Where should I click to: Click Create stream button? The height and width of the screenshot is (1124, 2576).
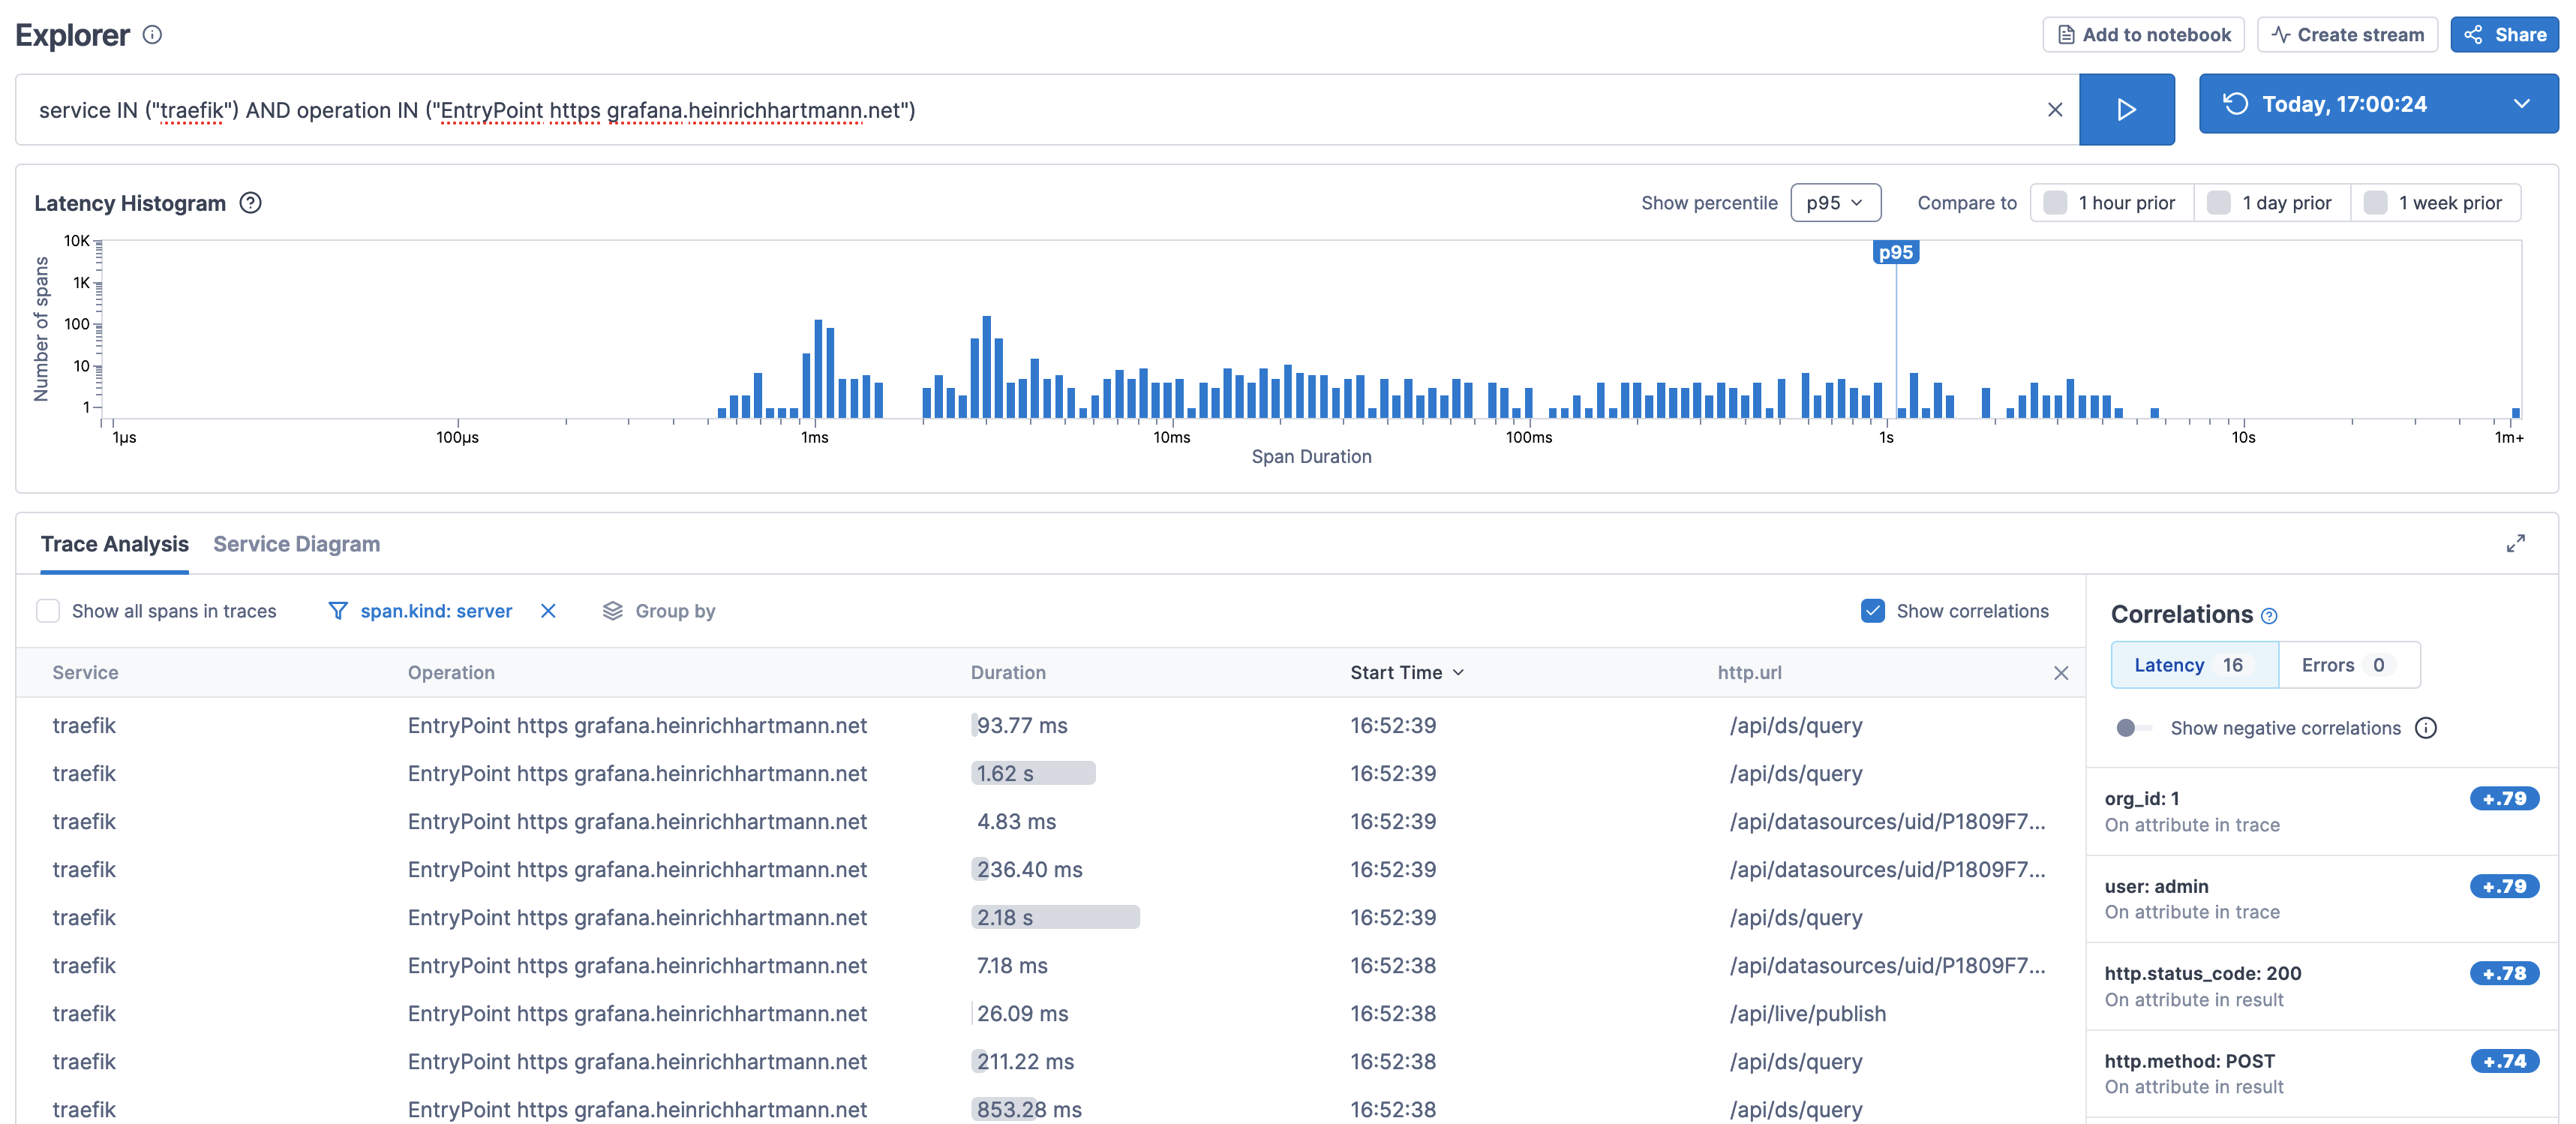2347,35
